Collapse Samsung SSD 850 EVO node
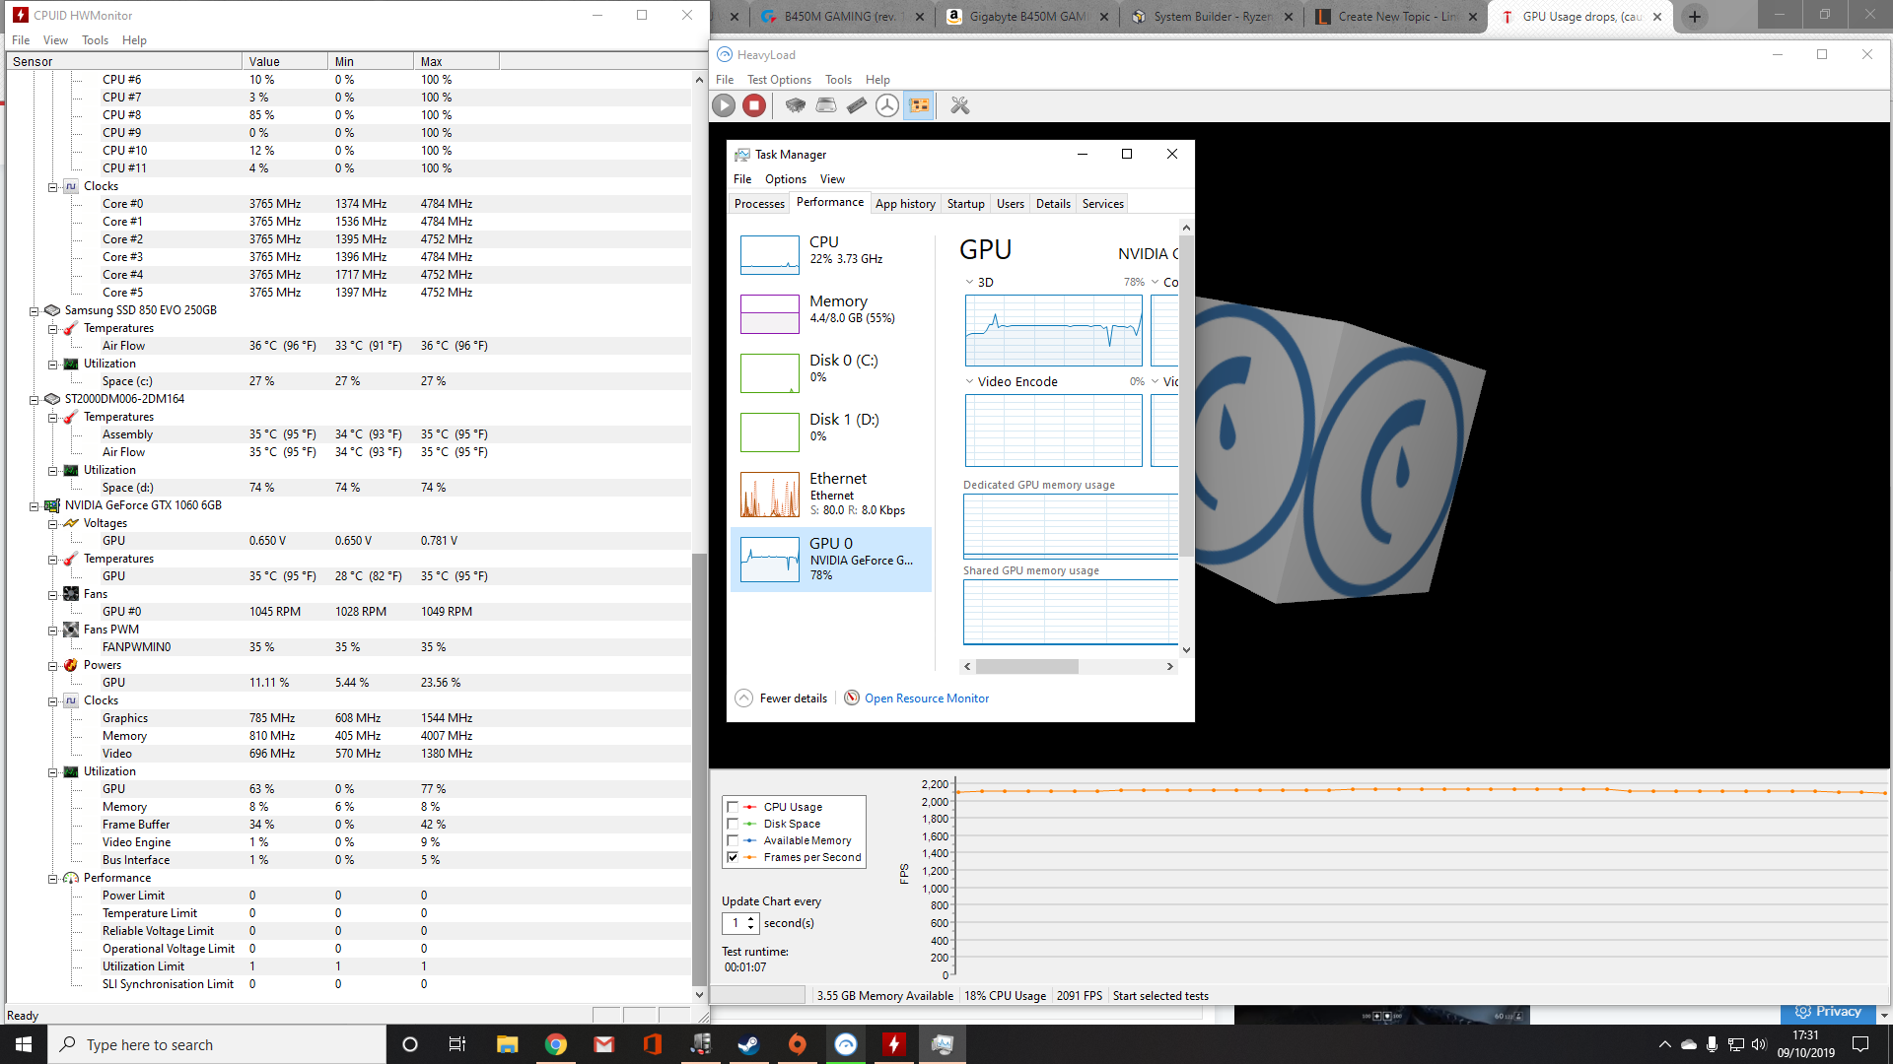The image size is (1893, 1064). [35, 310]
